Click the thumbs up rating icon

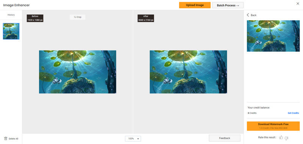click(x=281, y=138)
